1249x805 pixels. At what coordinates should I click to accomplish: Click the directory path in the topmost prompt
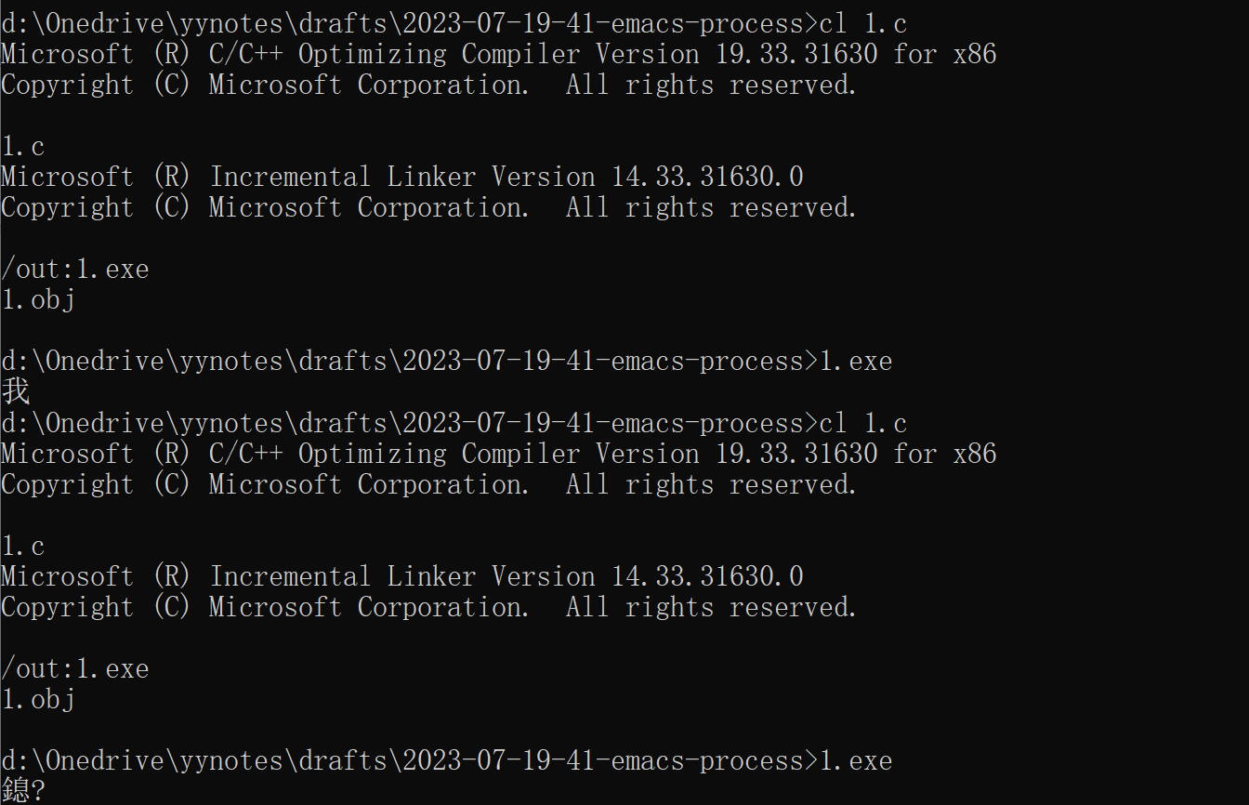401,23
